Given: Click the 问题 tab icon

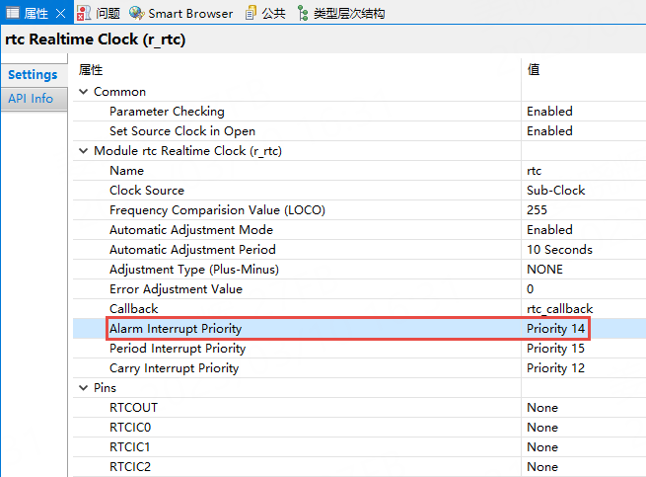Looking at the screenshot, I should tap(84, 13).
